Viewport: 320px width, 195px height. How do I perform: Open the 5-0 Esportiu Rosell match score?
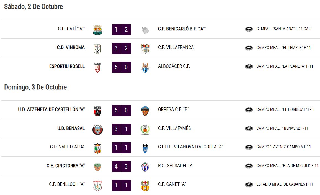[x=121, y=67]
